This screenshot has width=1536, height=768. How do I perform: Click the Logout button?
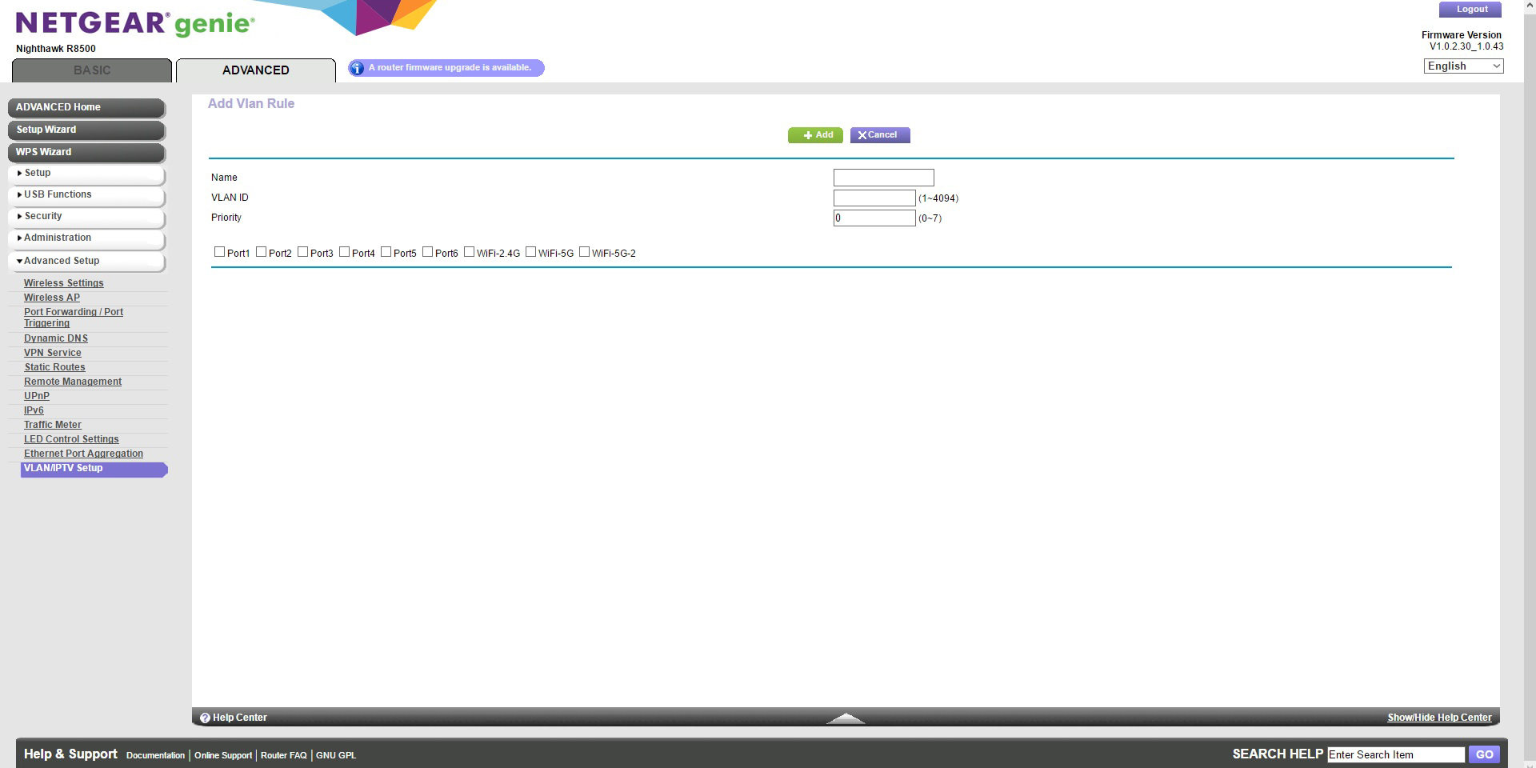[x=1471, y=10]
